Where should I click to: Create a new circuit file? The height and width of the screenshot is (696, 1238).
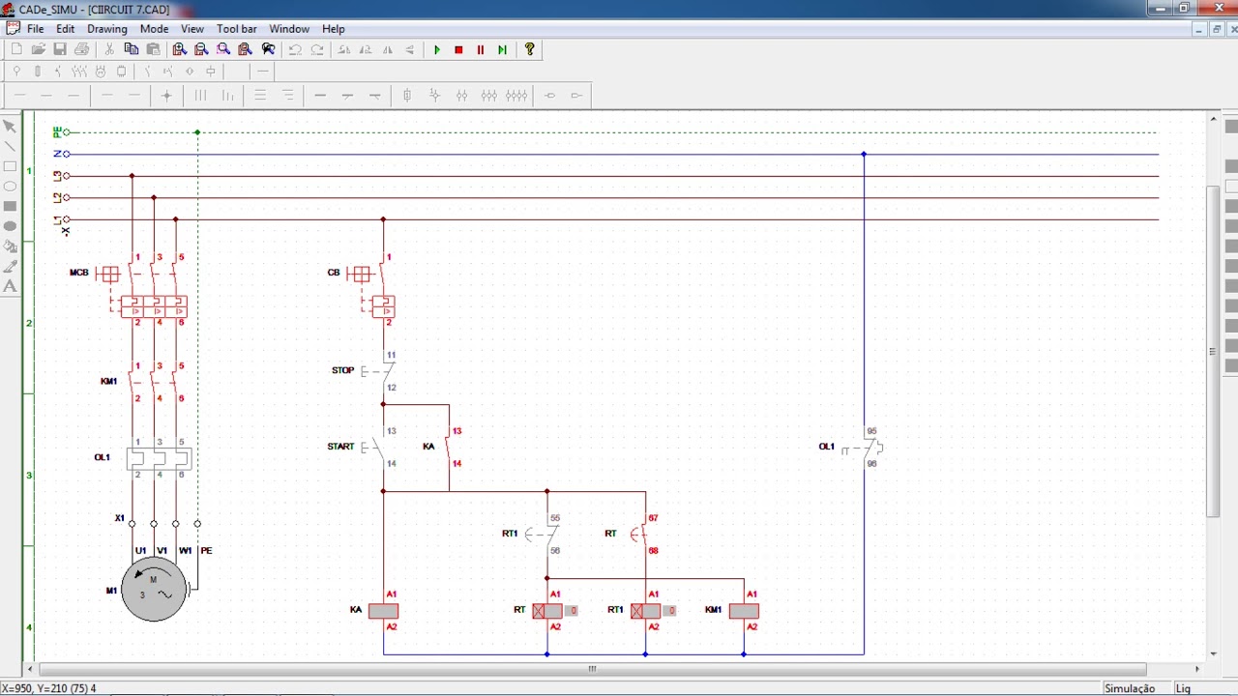point(16,49)
